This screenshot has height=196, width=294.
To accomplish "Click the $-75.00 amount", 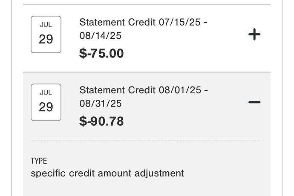I will [x=101, y=53].
